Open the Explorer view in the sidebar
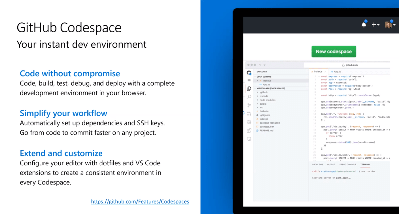The width and height of the screenshot is (399, 214). point(249,88)
